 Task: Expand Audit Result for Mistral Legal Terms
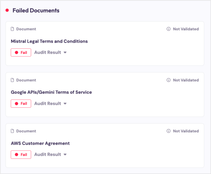point(50,53)
